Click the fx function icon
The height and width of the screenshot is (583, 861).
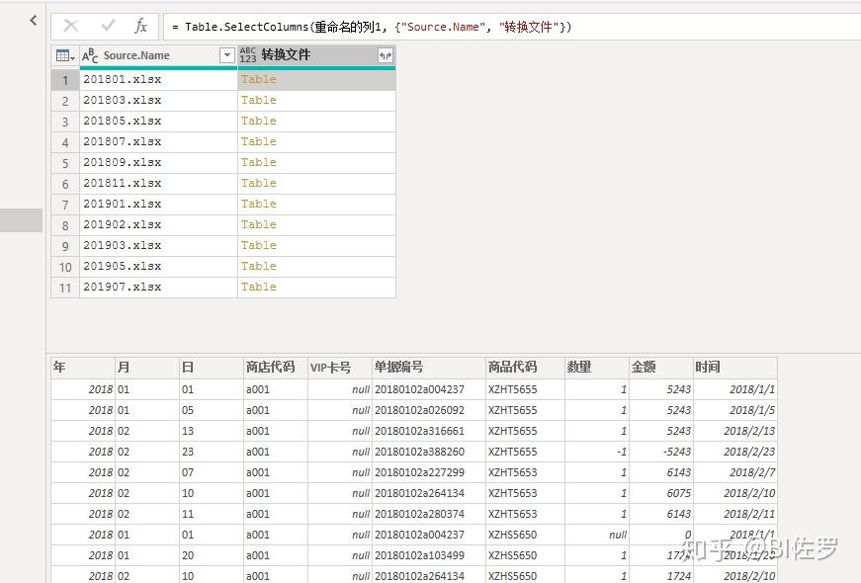coord(141,27)
